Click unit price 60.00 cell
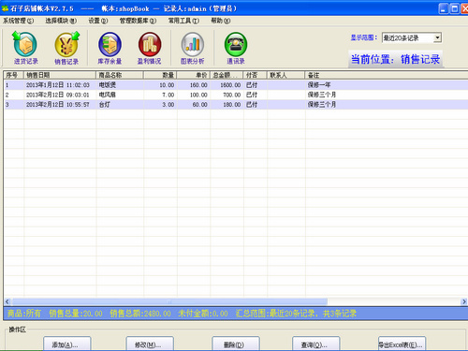Screen dimensions: 468x351 click(200, 105)
